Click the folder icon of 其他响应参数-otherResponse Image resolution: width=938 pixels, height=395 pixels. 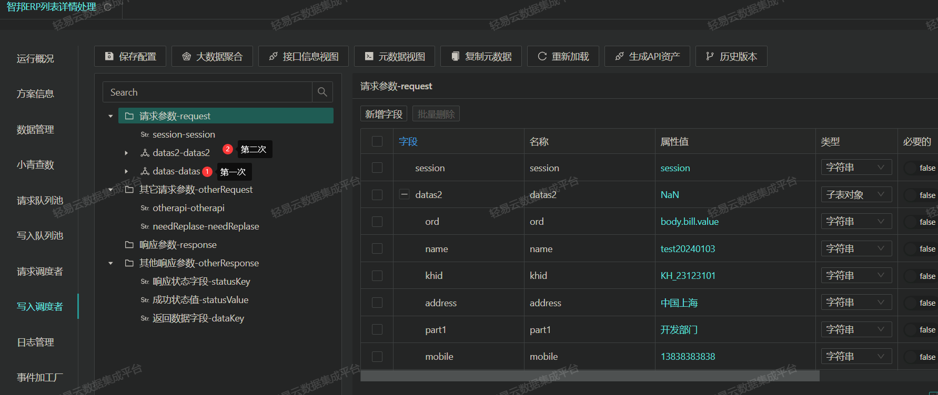(x=129, y=263)
